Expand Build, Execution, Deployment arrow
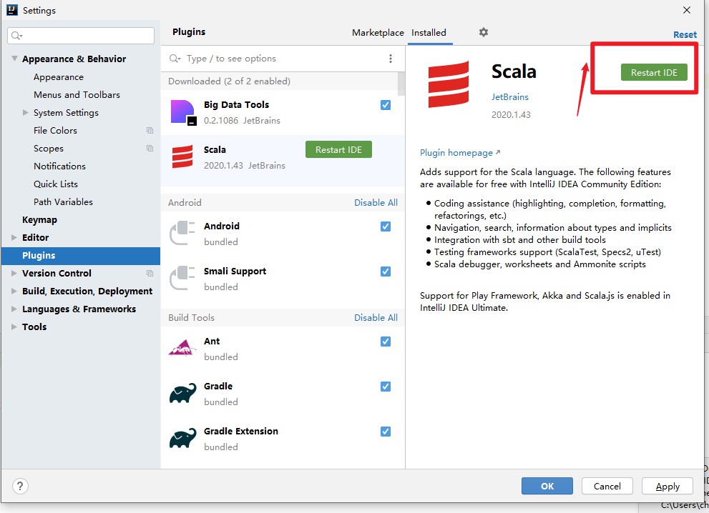 coord(14,292)
